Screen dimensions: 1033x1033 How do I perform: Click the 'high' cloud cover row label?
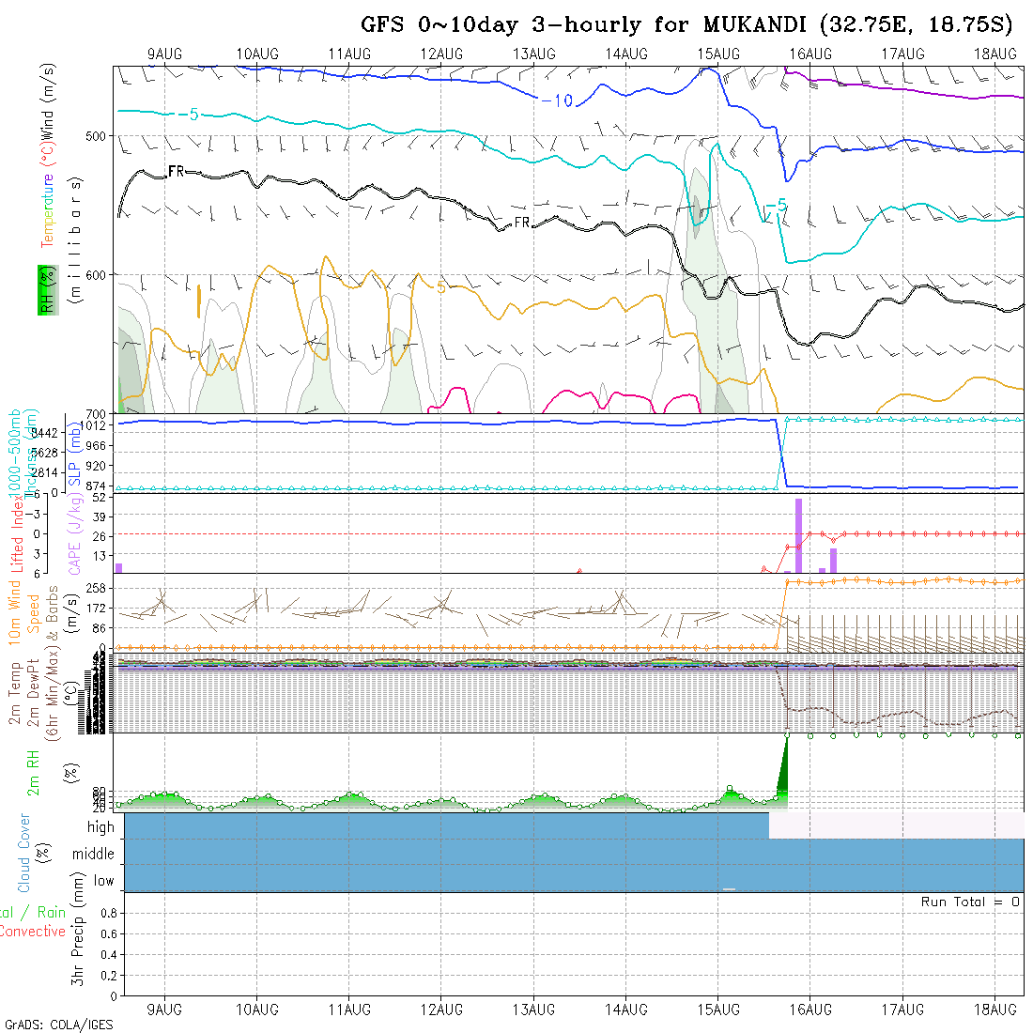(x=100, y=827)
